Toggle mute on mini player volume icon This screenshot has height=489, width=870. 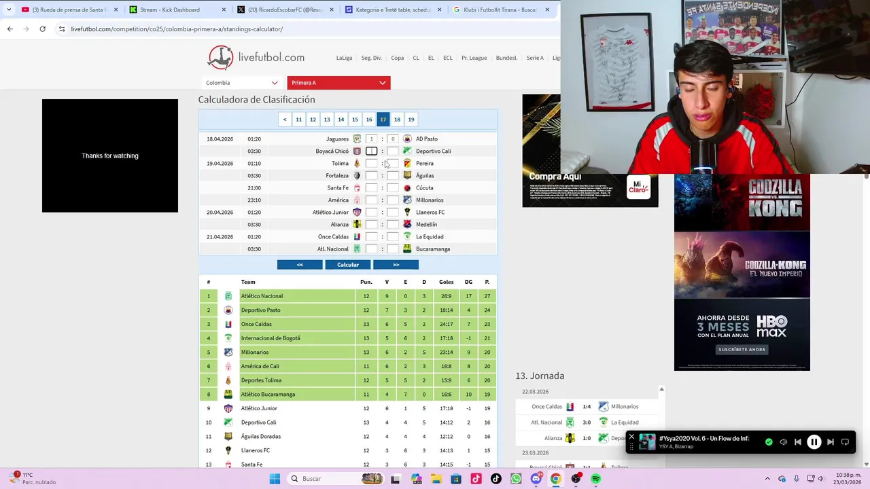(x=783, y=442)
